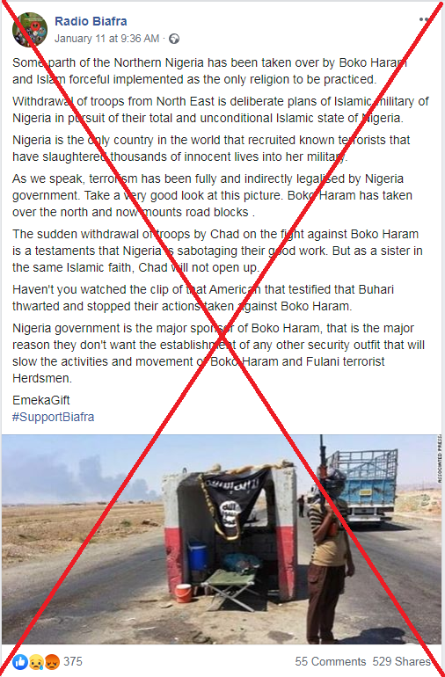Click the blue thumbs-up Like reaction icon

pyautogui.click(x=20, y=661)
